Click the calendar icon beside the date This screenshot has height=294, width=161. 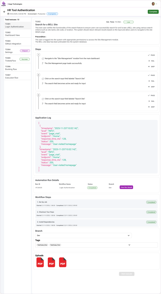point(8,14)
